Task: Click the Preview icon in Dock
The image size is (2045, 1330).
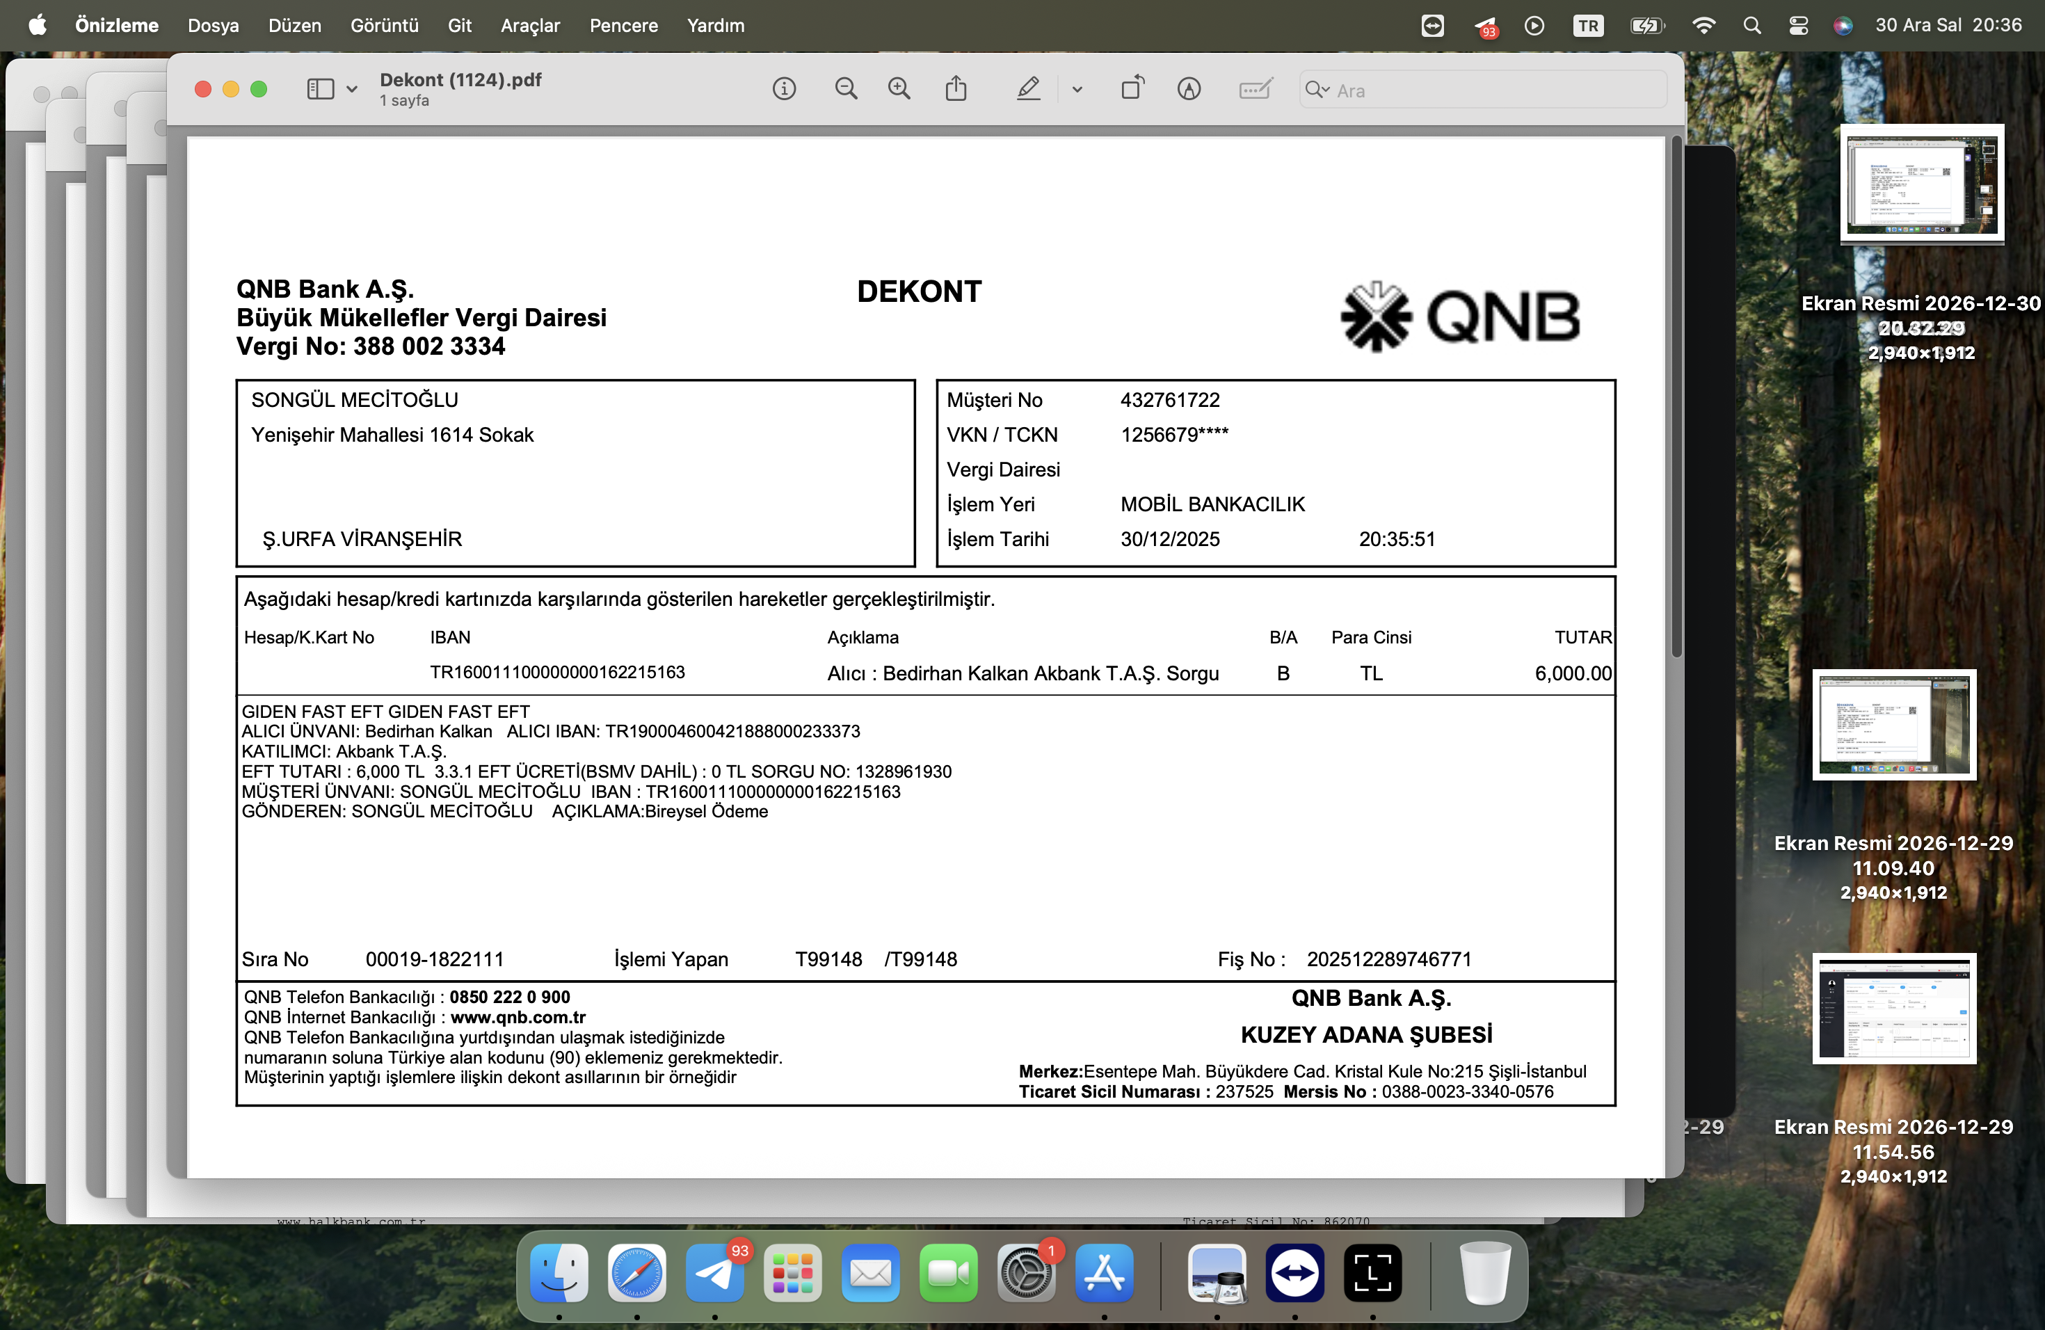Action: coord(1217,1272)
